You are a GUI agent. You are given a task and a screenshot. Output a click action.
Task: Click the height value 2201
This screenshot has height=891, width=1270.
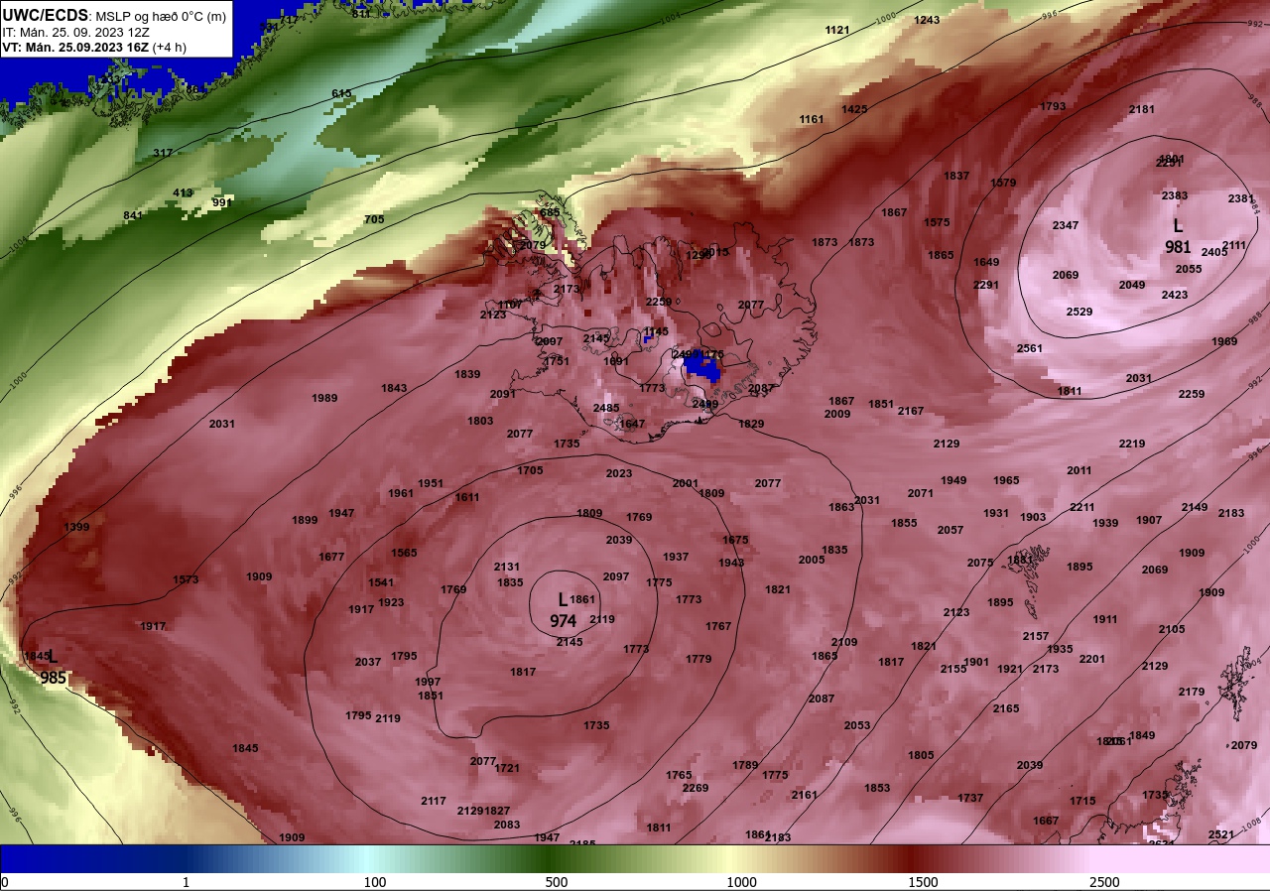pyautogui.click(x=1092, y=659)
